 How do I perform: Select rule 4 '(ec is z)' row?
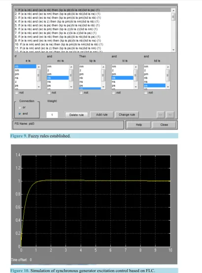click(x=93, y=22)
